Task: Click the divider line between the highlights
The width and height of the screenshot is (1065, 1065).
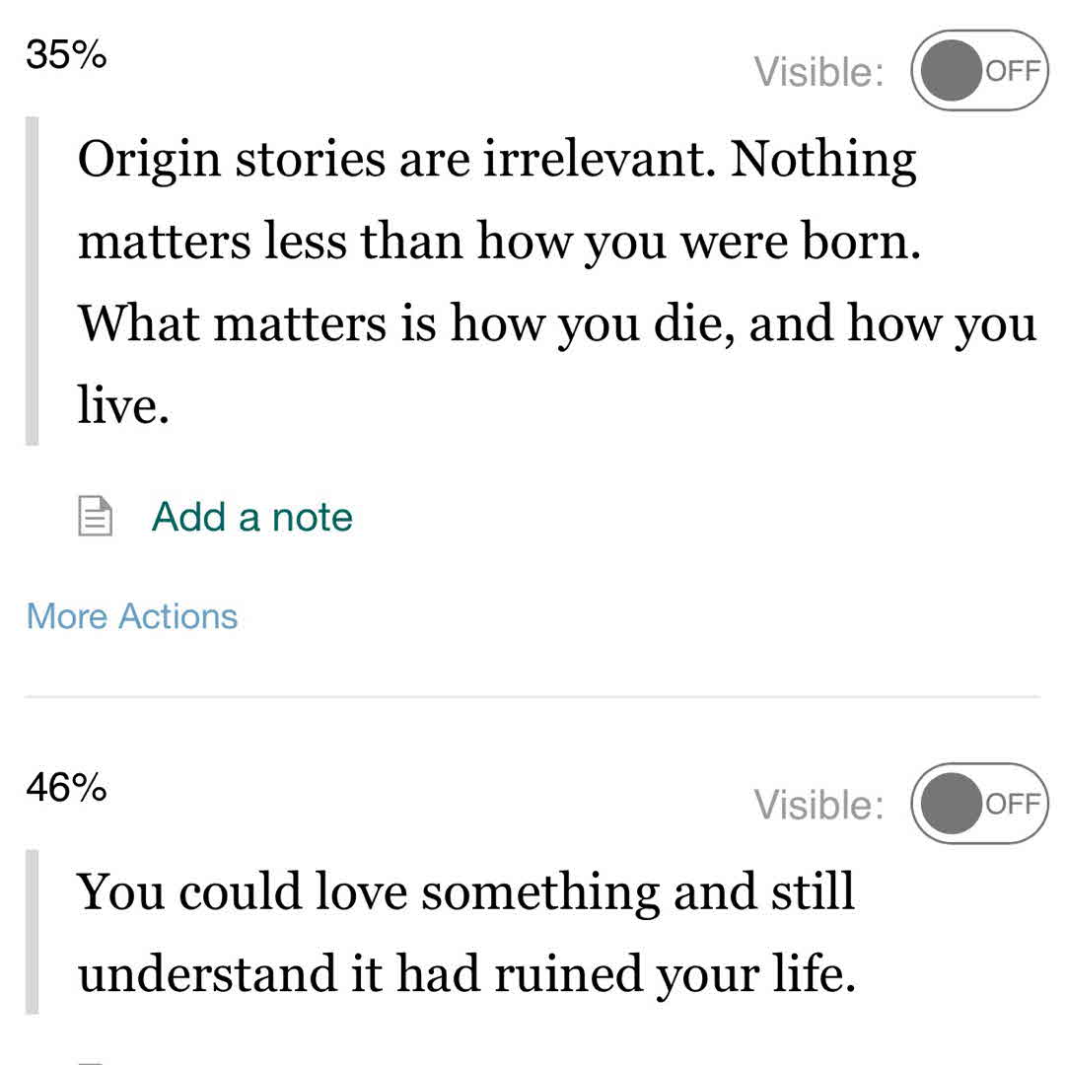Action: 532,697
